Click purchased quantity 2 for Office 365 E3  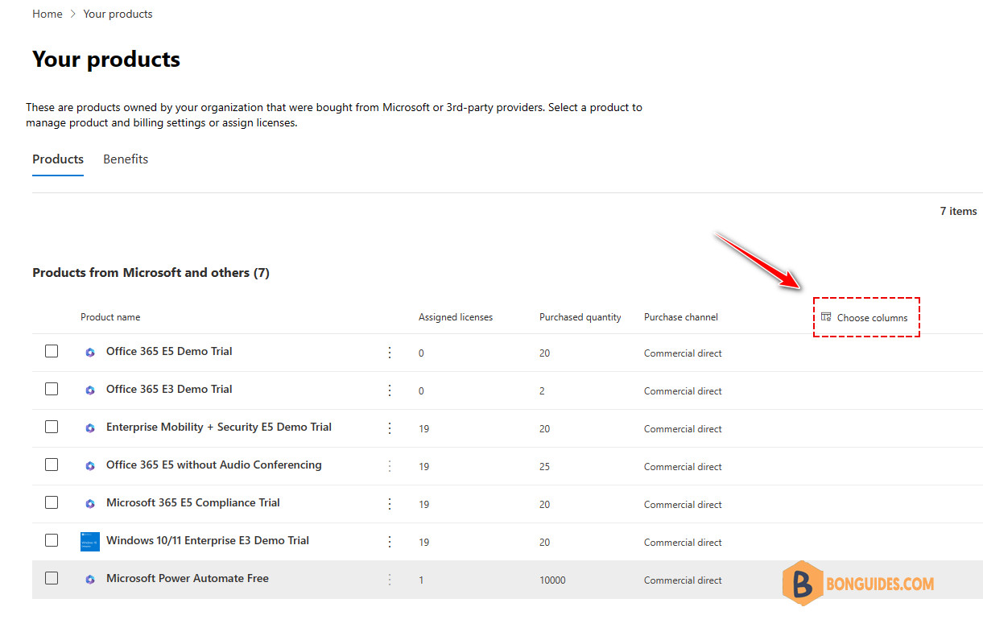click(x=542, y=391)
